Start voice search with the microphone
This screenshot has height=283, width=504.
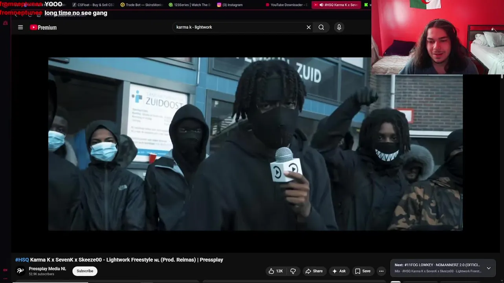coord(339,27)
